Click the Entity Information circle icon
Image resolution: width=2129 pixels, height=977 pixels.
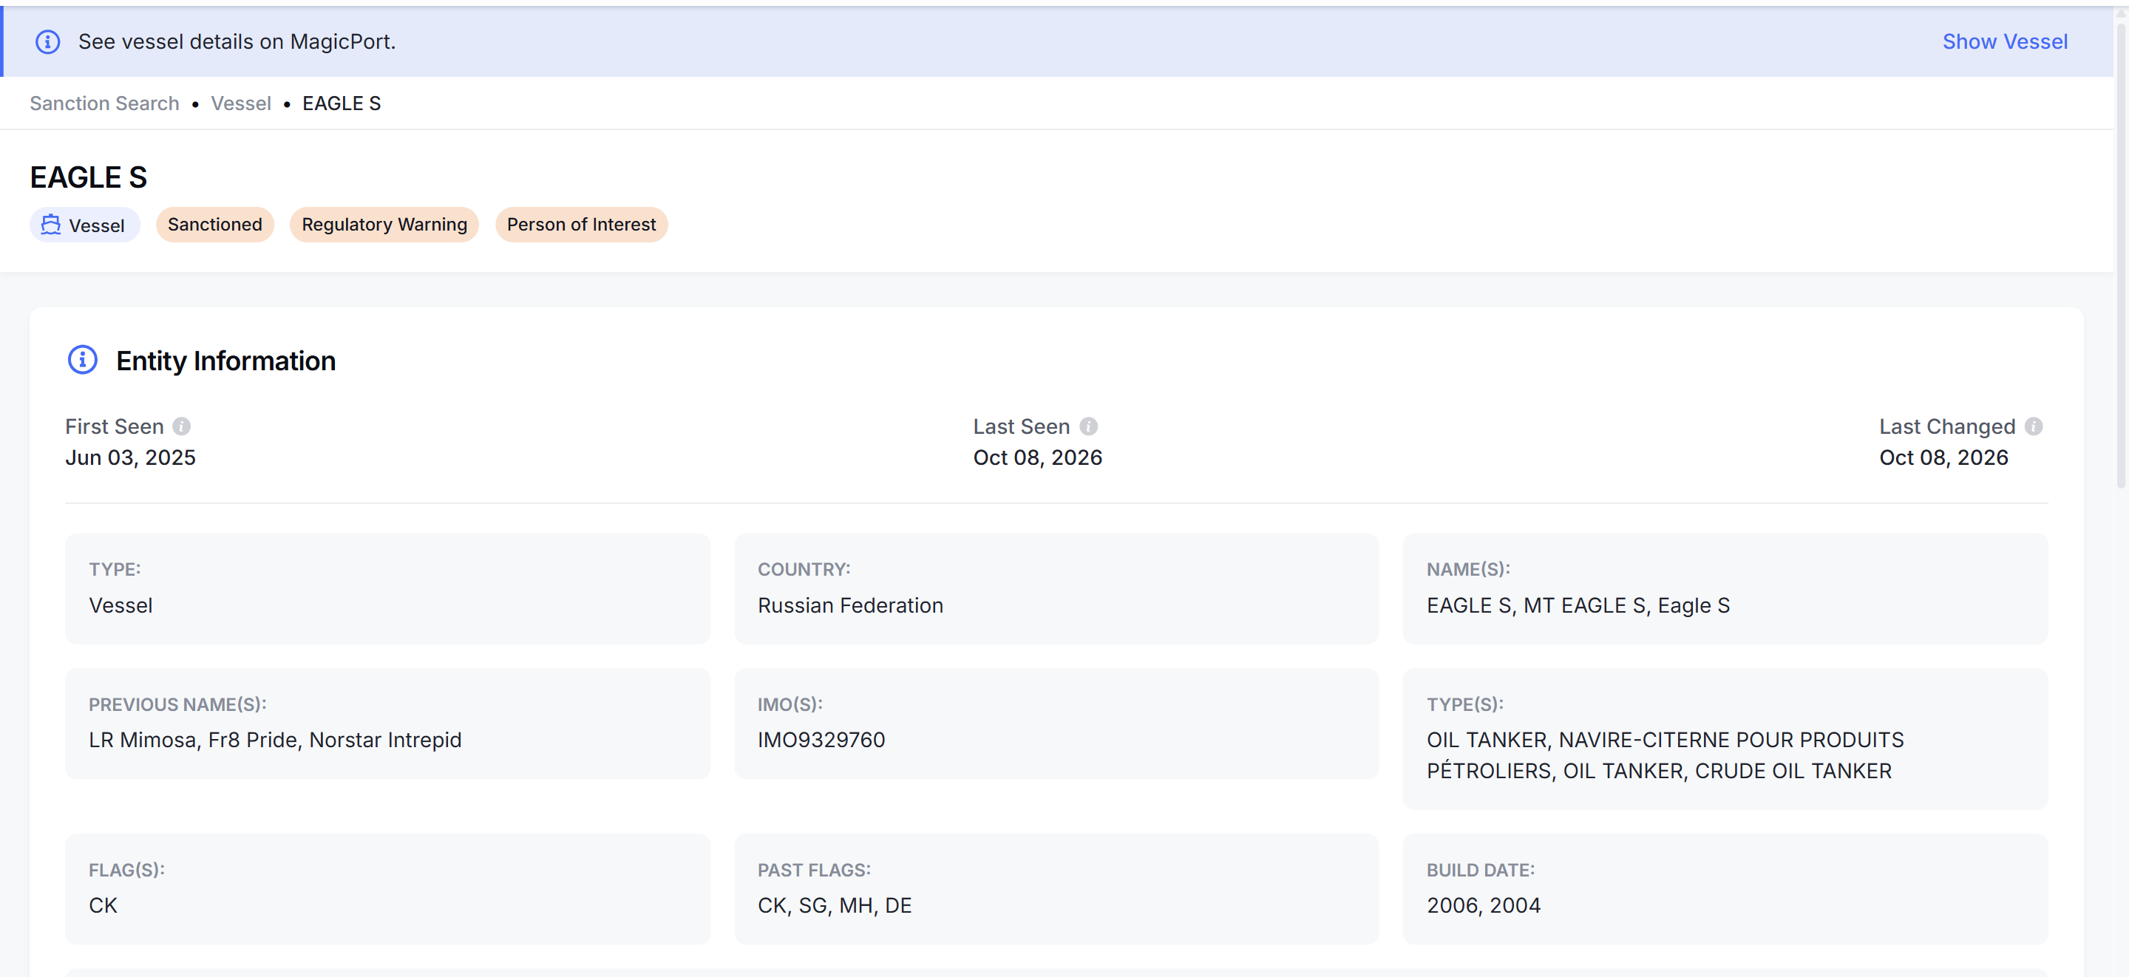83,361
